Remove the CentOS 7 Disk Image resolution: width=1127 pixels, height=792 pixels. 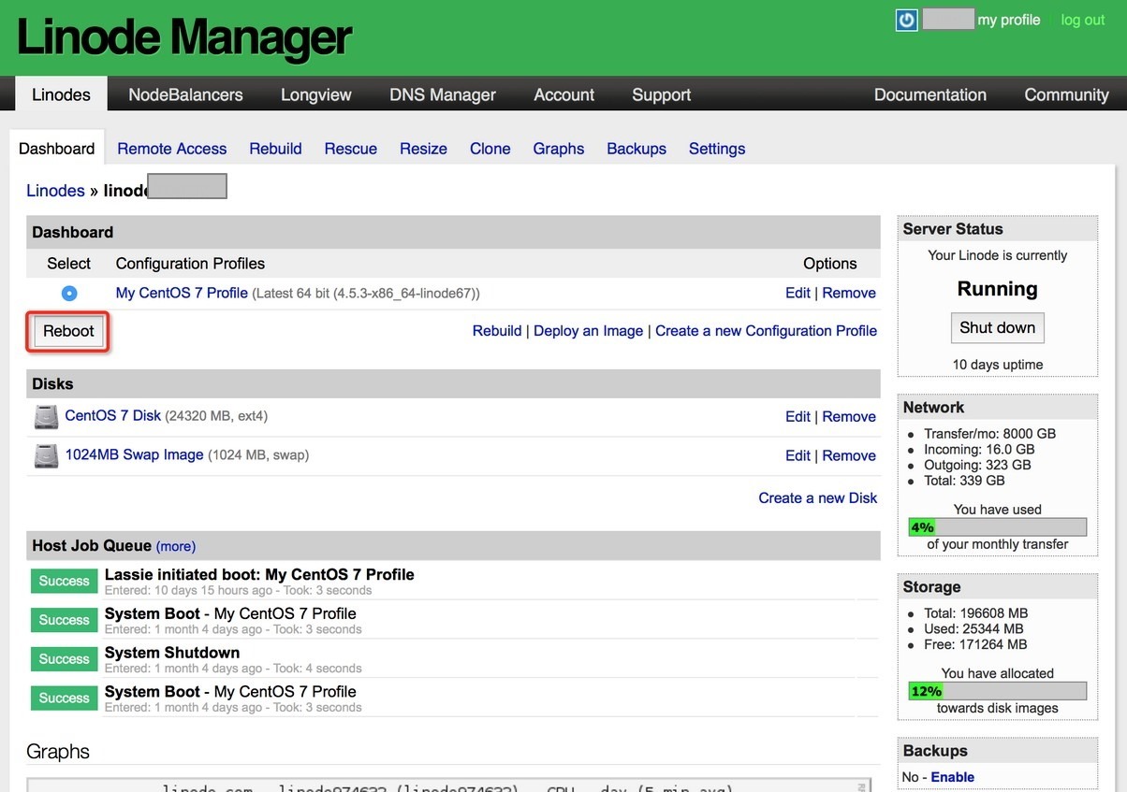click(849, 417)
